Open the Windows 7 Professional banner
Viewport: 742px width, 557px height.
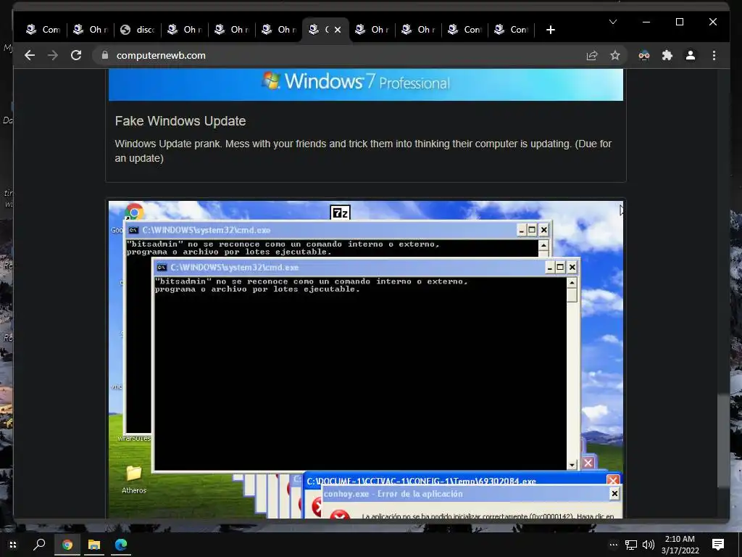(366, 84)
